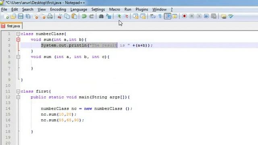Toggle Show All Characters pilcrow icon
258x145 pixels.
point(160,16)
